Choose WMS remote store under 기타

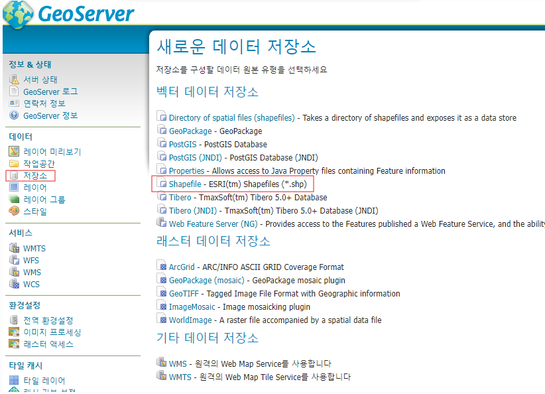[178, 363]
